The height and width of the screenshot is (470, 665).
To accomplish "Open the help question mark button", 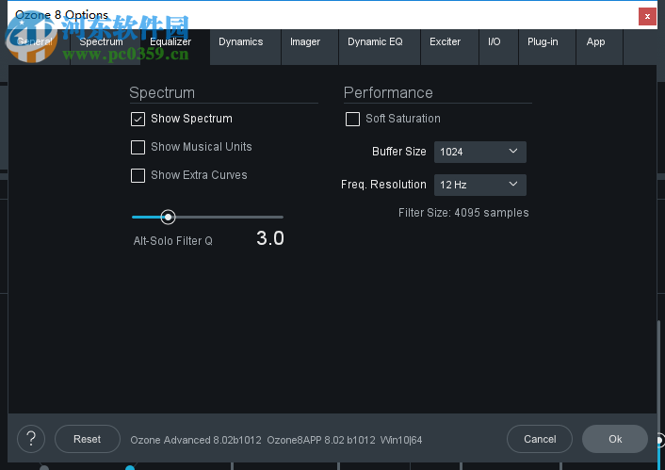I will [x=31, y=439].
